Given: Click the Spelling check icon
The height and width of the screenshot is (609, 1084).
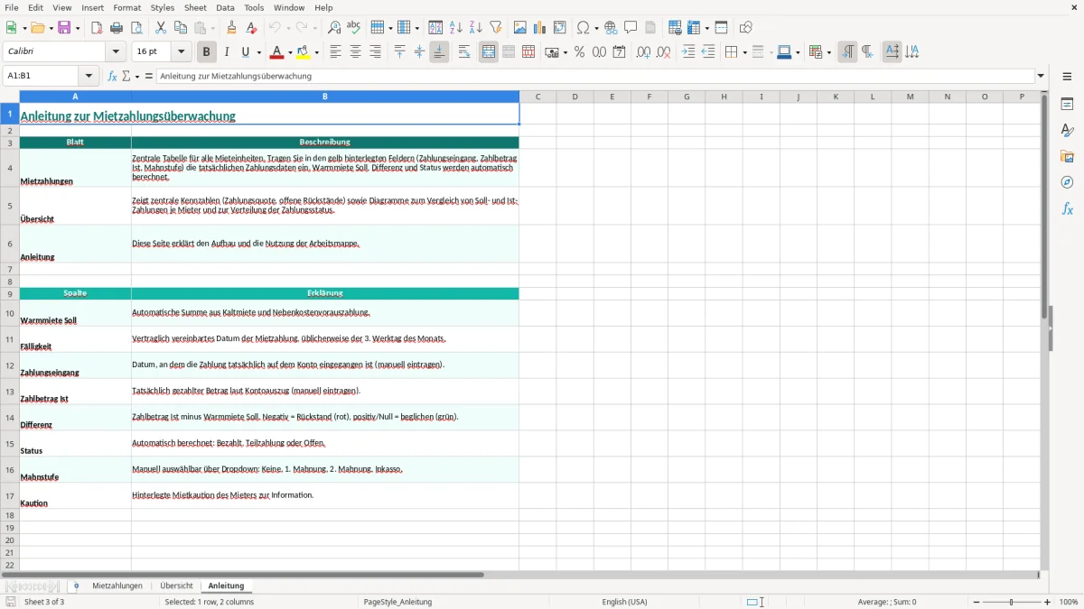Looking at the screenshot, I should (353, 28).
